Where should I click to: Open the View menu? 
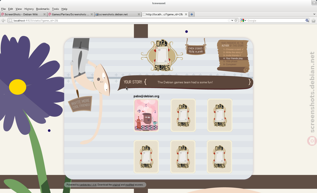point(19,9)
